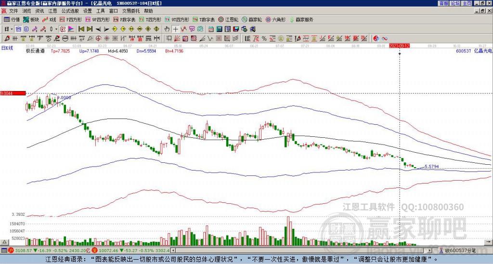Screen dimensions: 493x264
Task: Click the scrollbar left arrow
Action: coord(173,251)
